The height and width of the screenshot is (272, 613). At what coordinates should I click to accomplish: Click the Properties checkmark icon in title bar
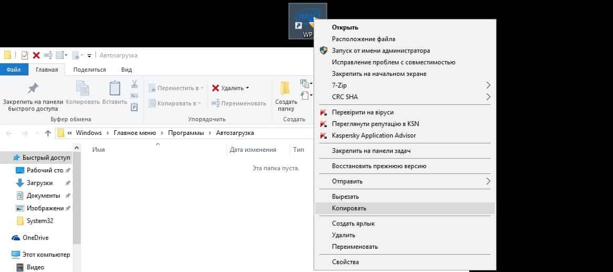tap(25, 55)
